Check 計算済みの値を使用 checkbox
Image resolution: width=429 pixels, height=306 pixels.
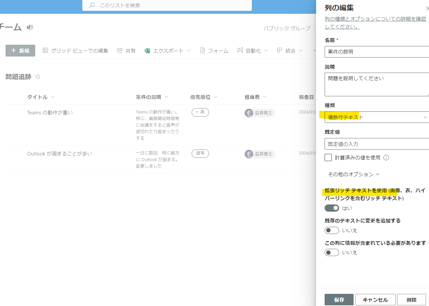click(328, 157)
